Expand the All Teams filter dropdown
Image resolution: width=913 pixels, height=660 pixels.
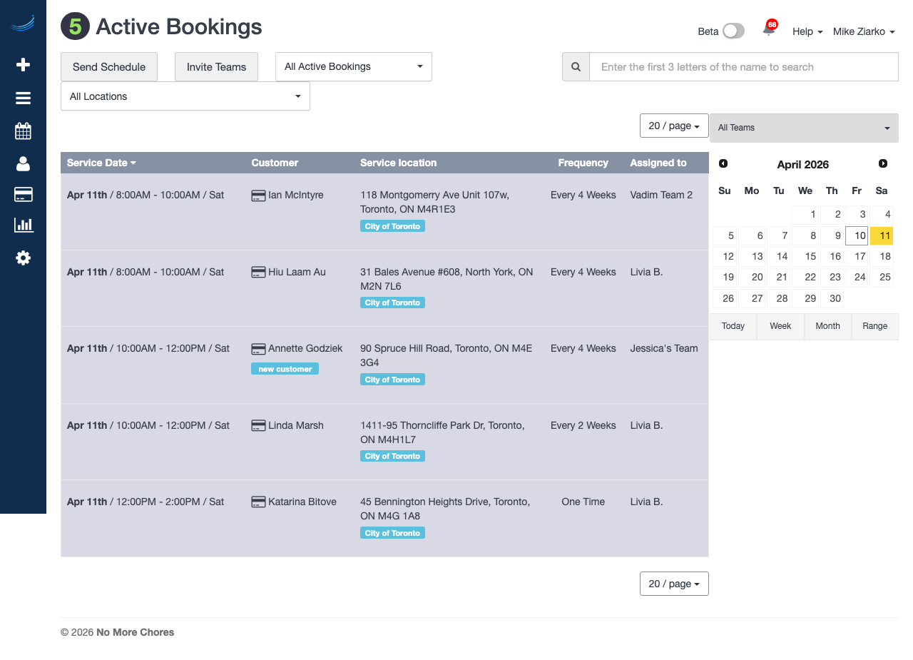[804, 128]
